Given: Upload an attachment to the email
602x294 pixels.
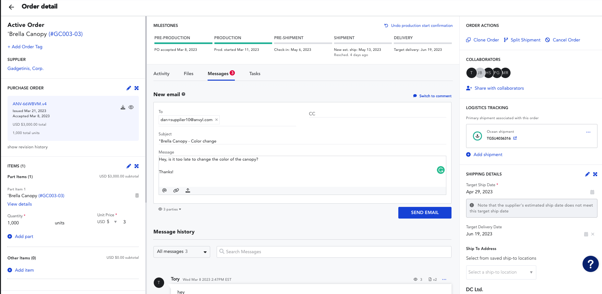Looking at the screenshot, I should 188,190.
